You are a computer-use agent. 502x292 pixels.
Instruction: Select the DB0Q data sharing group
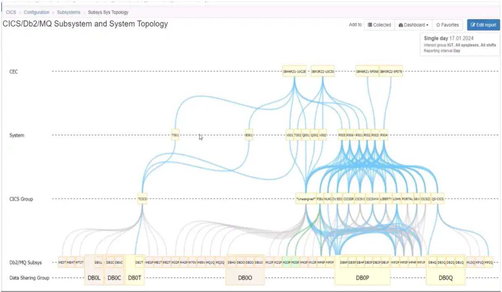click(x=446, y=278)
